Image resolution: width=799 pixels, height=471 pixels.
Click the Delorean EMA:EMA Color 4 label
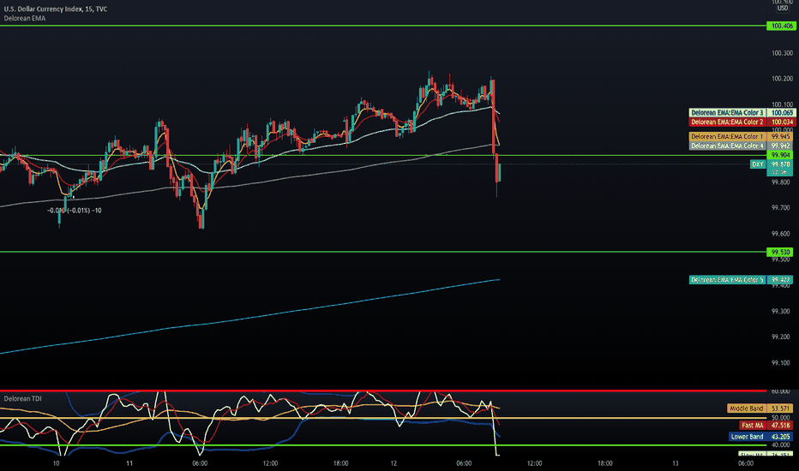pos(727,146)
